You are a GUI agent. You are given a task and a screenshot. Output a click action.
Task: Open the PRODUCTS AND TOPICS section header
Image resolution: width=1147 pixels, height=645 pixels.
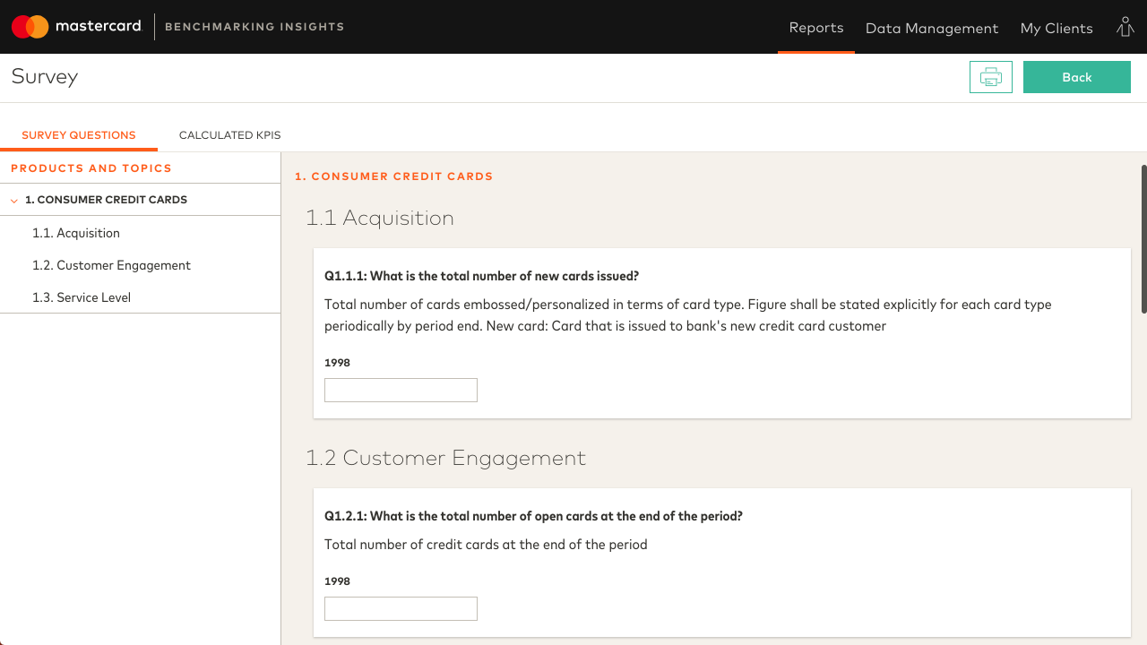pyautogui.click(x=91, y=168)
